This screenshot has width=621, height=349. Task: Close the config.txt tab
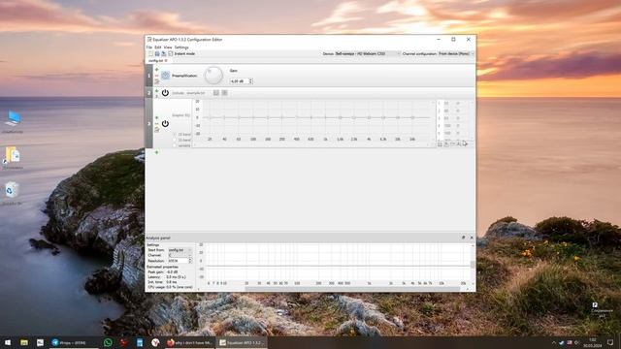point(166,60)
